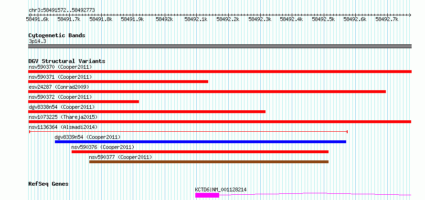Click the nsv1136364 (Alsmadi2014) thin line feature
Viewport: 425px width, 200px height.
[188, 132]
